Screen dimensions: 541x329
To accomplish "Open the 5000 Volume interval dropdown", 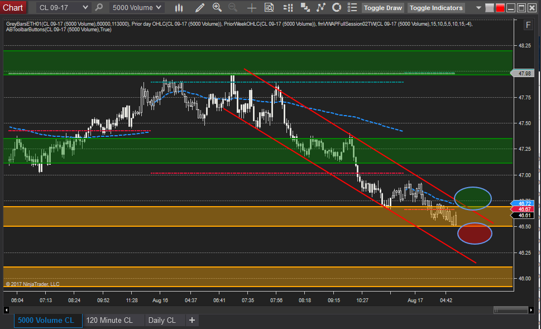I will point(137,8).
